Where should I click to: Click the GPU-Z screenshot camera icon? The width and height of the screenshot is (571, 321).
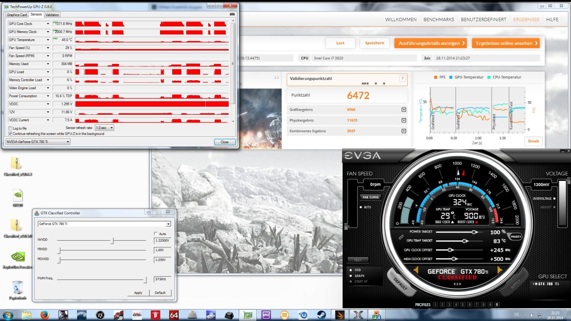(232, 14)
